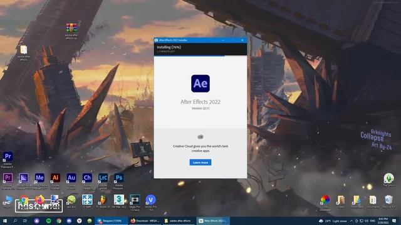Screen dimensions: 401x225
Task: Open Task View from the taskbar
Action: point(25,221)
